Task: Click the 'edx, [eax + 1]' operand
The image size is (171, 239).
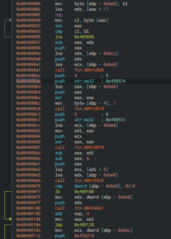Action: click(91, 9)
